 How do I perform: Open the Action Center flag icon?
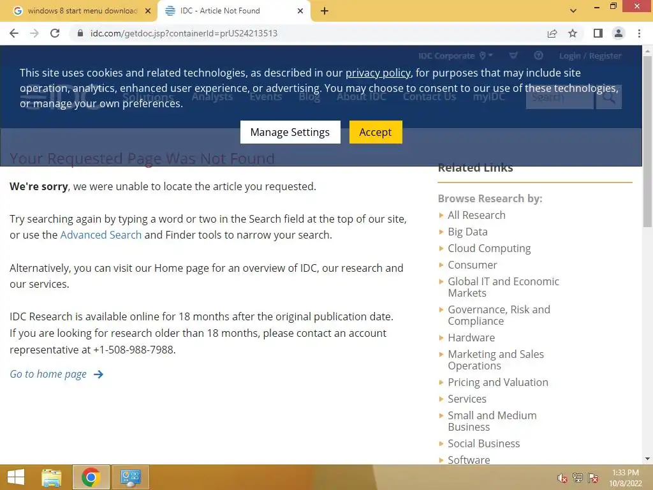point(593,478)
